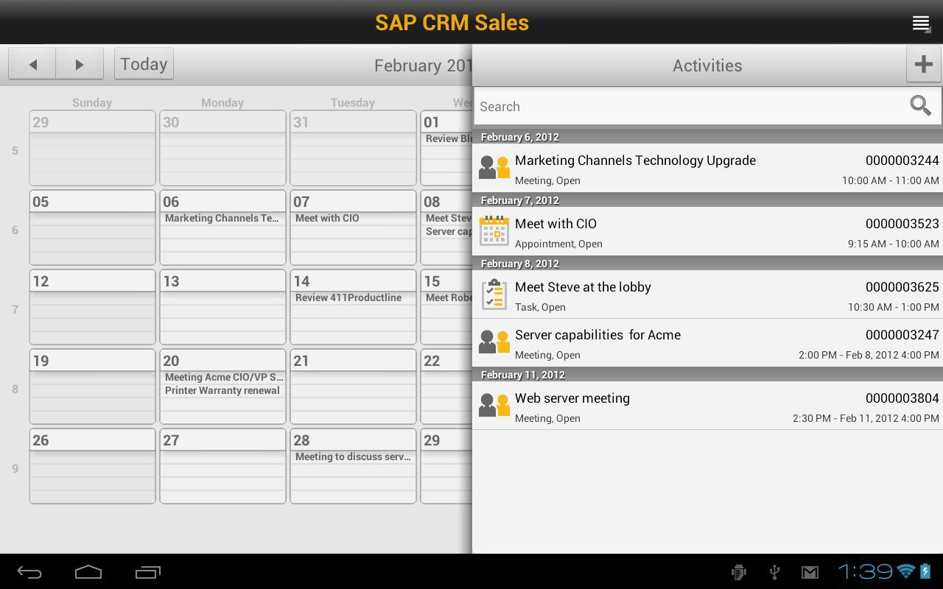Go to previous month with left arrow
The width and height of the screenshot is (943, 589).
click(31, 64)
